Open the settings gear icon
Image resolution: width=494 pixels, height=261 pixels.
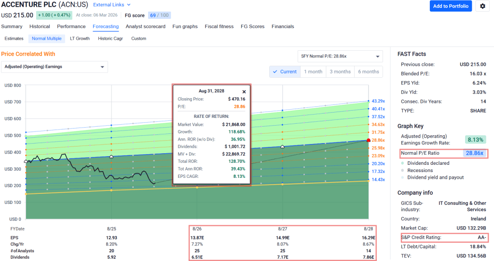pyautogui.click(x=483, y=6)
